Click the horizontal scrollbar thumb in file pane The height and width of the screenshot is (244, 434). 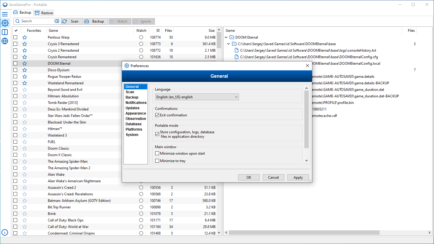[x=304, y=233]
